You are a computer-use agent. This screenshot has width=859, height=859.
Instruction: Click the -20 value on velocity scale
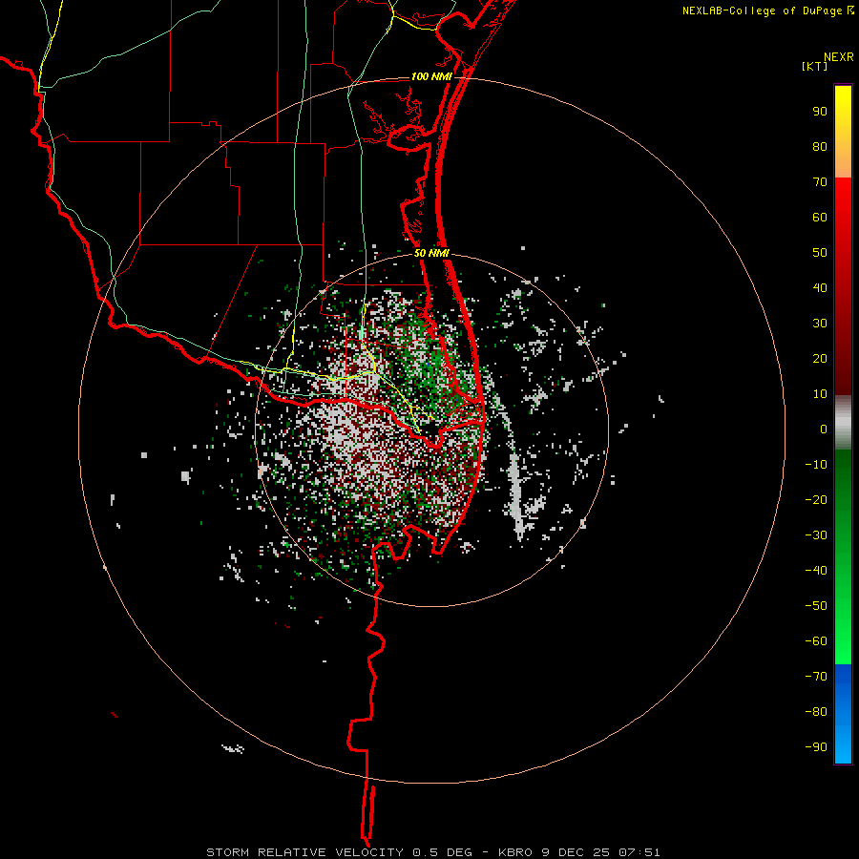(x=816, y=500)
